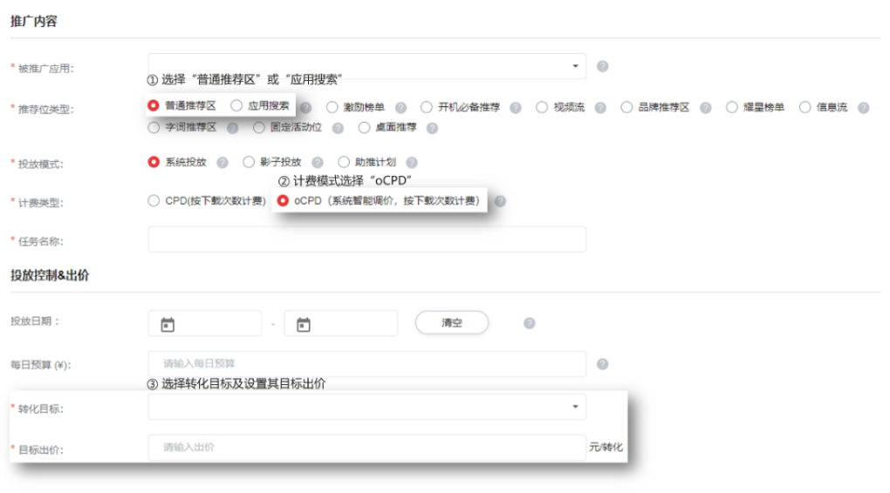The image size is (890, 493).
Task: Click help icon beside 字词推荐区
Action: click(232, 128)
